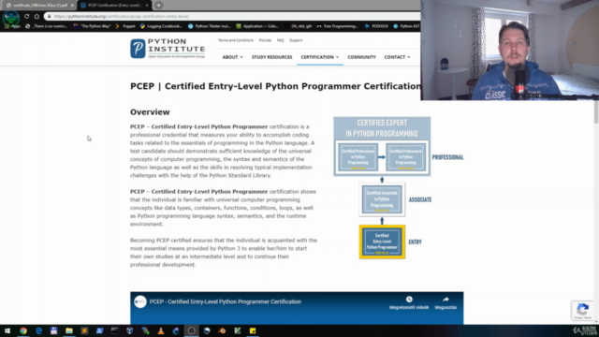Launch Microsoft Edge from the taskbar
The height and width of the screenshot is (337, 599).
(38, 330)
